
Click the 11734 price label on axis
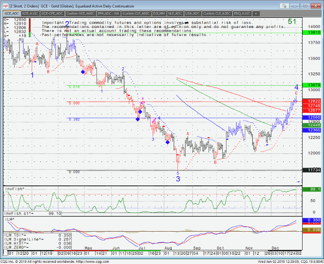tap(314, 170)
